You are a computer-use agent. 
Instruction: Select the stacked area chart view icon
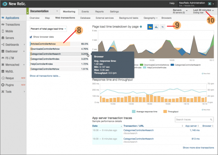tap(150, 27)
